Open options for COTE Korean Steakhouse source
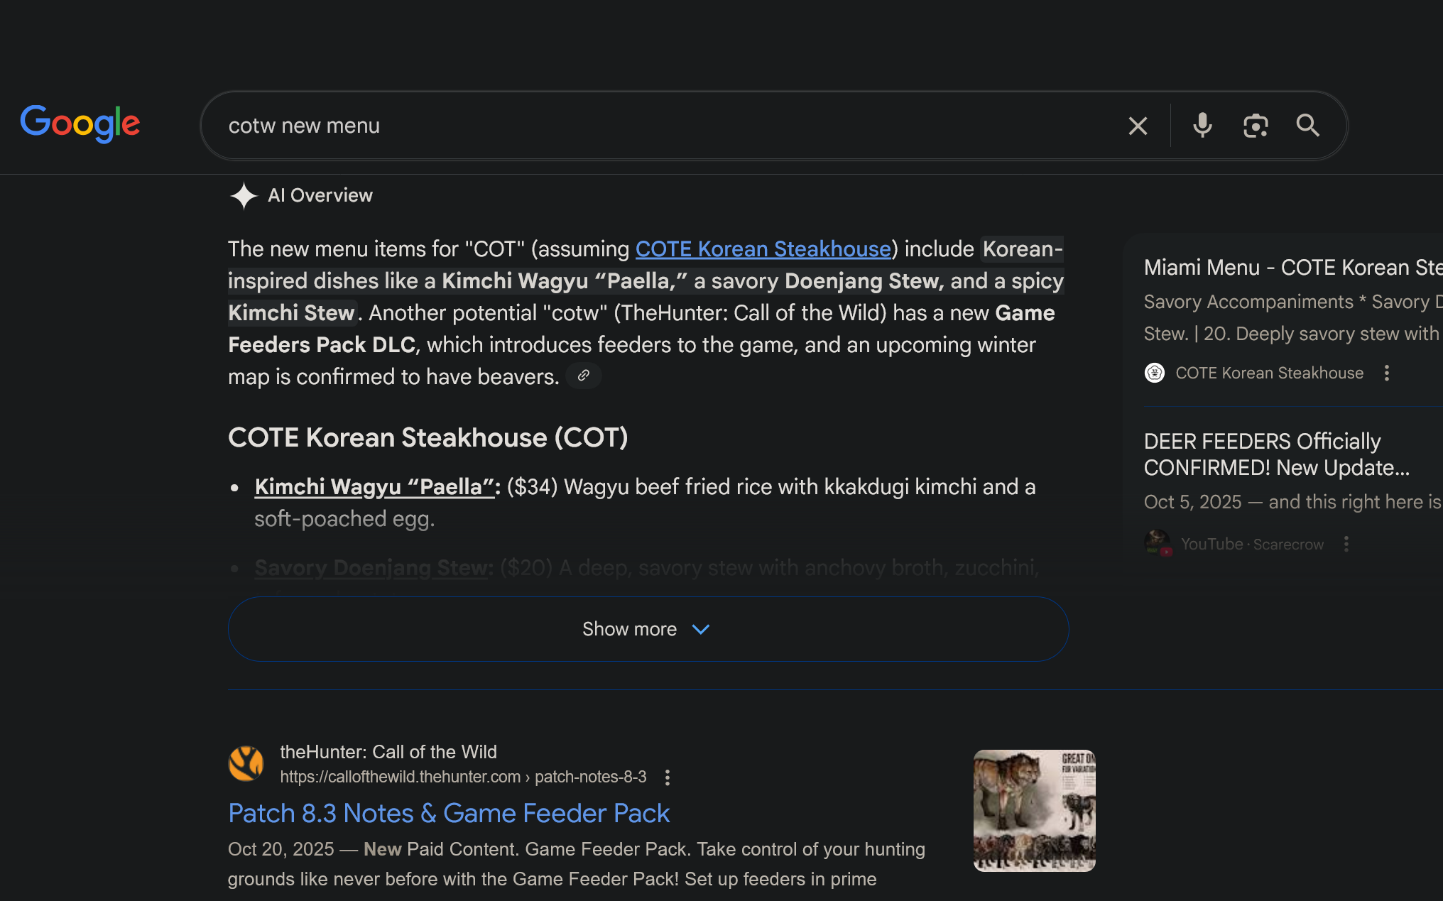 1386,373
